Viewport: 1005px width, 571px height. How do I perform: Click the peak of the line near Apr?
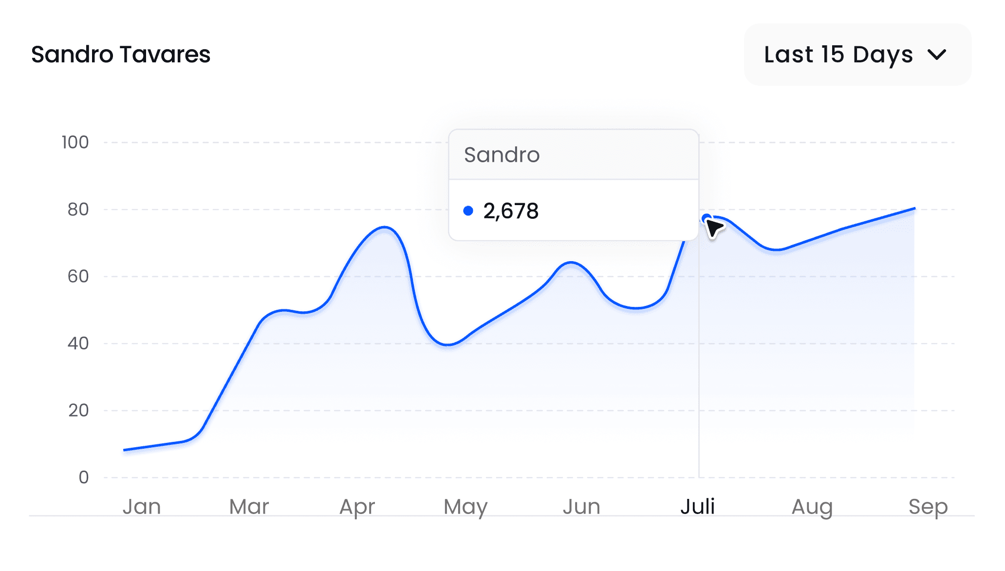point(384,228)
